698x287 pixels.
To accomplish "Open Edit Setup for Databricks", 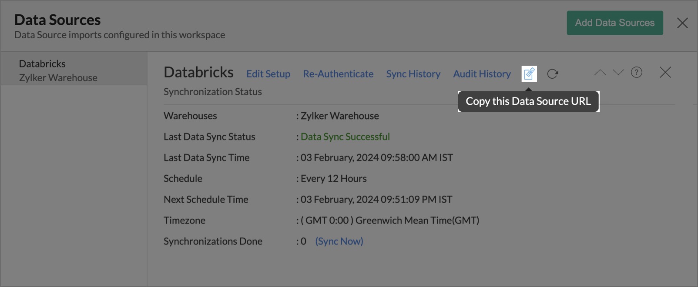I will (268, 74).
